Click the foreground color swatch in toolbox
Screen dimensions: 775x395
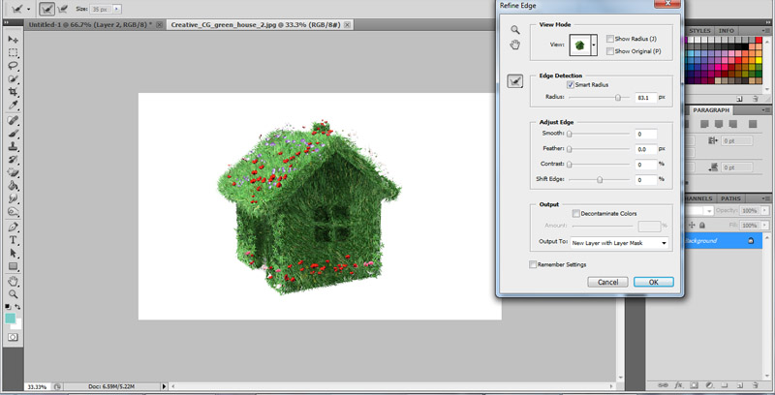(11, 318)
